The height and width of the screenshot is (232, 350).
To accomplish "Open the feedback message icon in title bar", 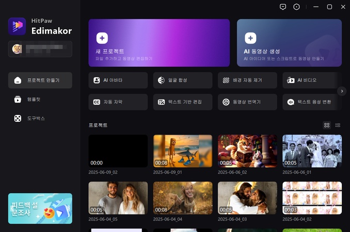I will (x=283, y=7).
